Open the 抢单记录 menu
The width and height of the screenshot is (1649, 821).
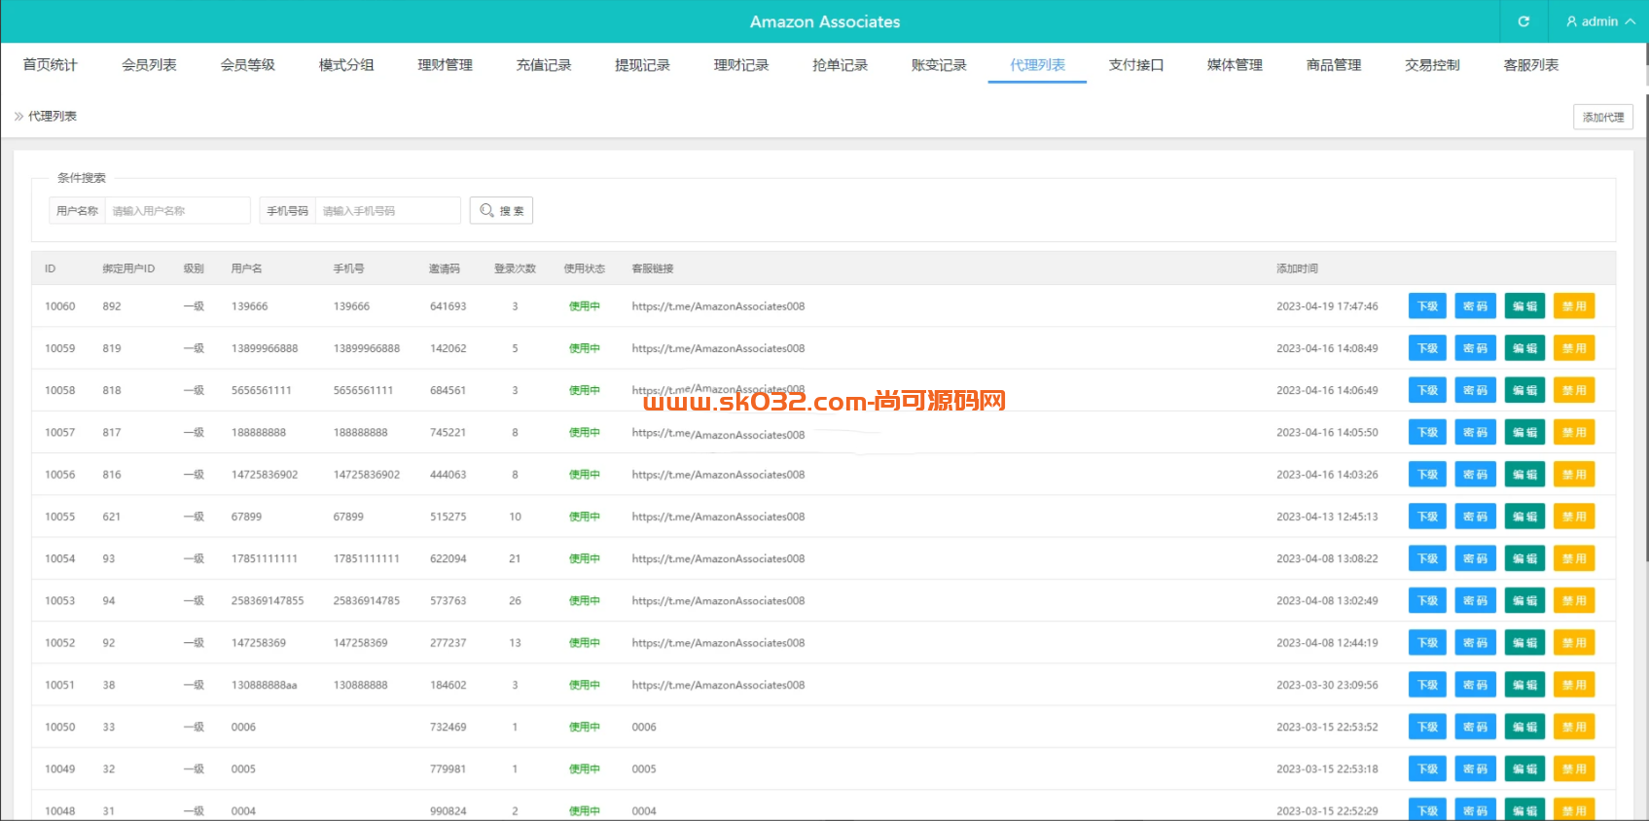840,64
